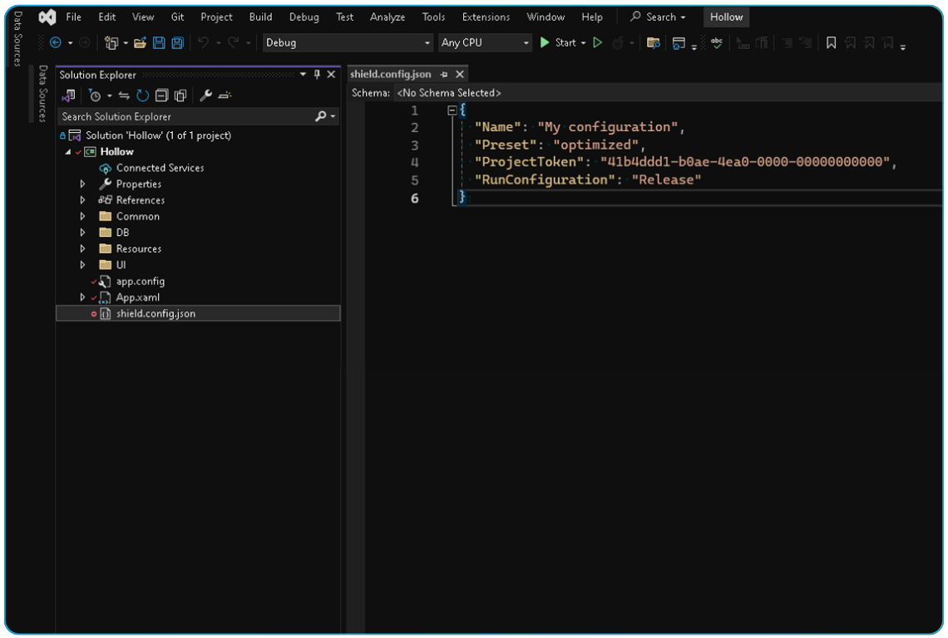Click the Sync with Active Document icon
Image resolution: width=948 pixels, height=638 pixels.
point(123,95)
